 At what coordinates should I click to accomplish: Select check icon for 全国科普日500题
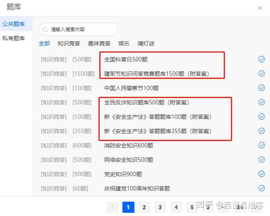point(261,59)
